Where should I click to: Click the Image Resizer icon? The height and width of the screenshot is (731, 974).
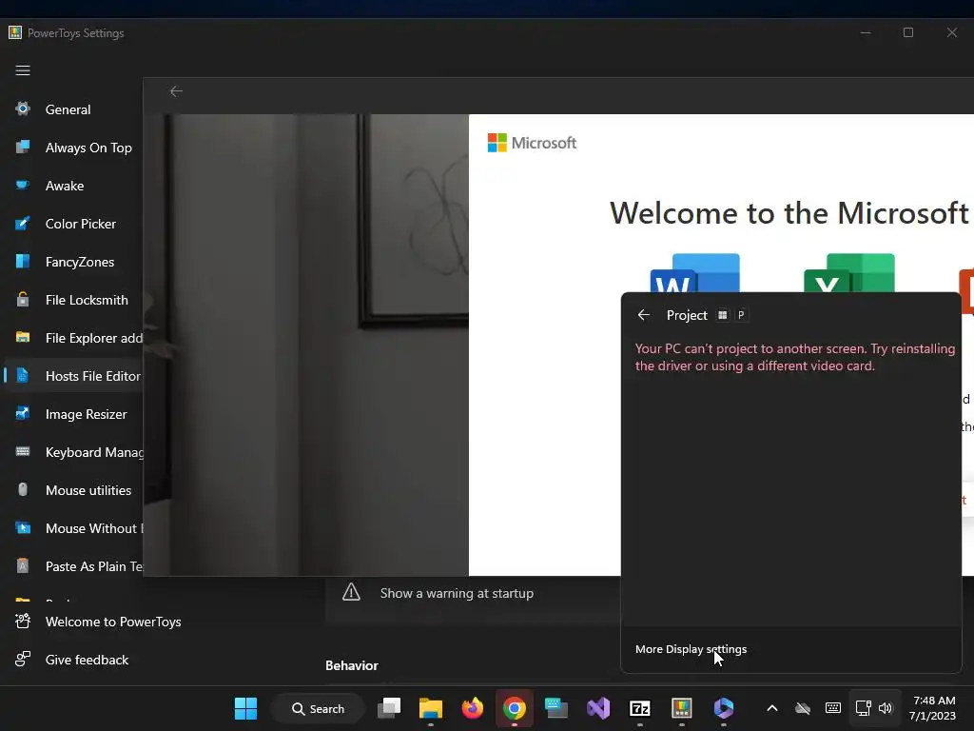(x=23, y=413)
